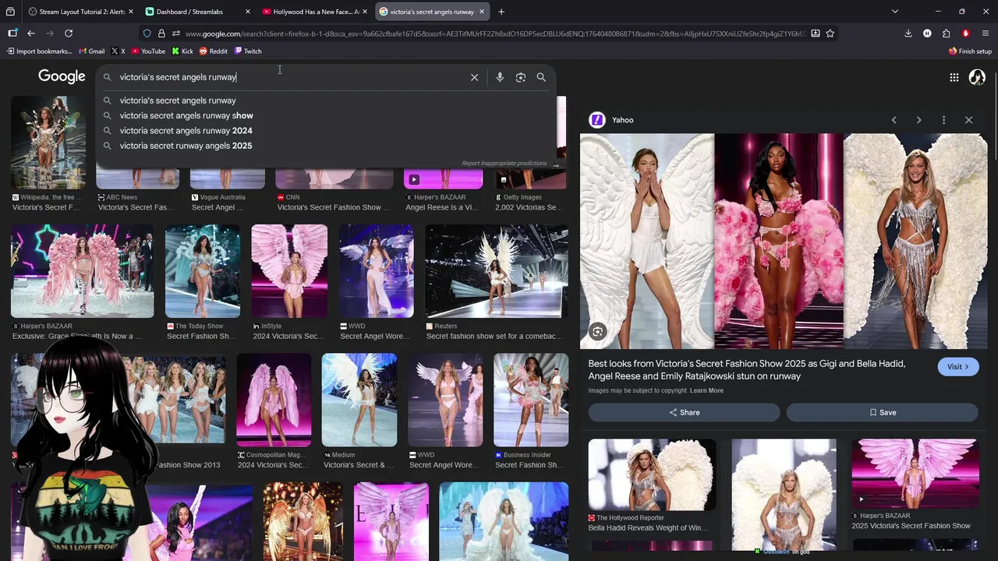This screenshot has height=561, width=998.
Task: Go to previous image in Yahoo panel
Action: 894,120
